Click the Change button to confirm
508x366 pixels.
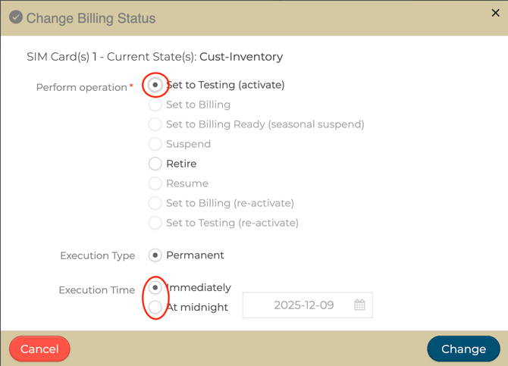point(463,349)
